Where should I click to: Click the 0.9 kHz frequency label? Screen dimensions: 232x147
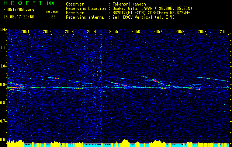coord(3,85)
